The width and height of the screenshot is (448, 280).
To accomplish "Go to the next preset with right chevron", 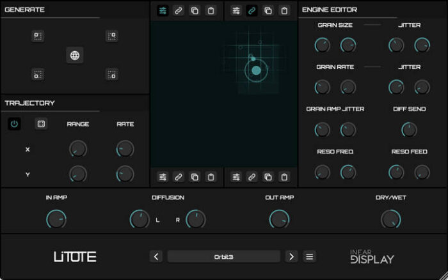I will coord(292,256).
